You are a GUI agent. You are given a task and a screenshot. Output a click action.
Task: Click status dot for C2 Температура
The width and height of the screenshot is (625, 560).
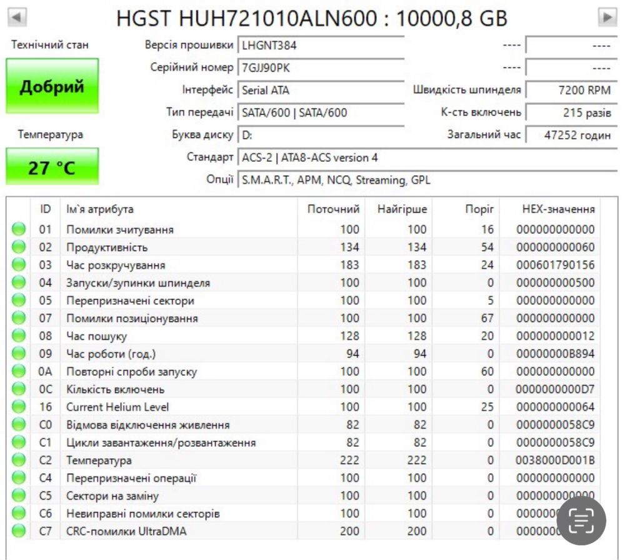(19, 460)
